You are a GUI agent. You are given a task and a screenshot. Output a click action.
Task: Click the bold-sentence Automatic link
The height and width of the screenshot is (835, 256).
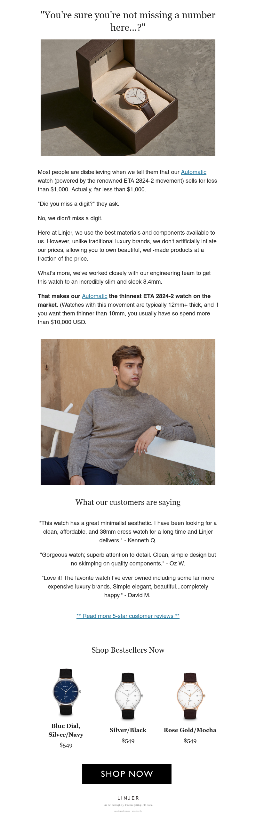tap(94, 296)
